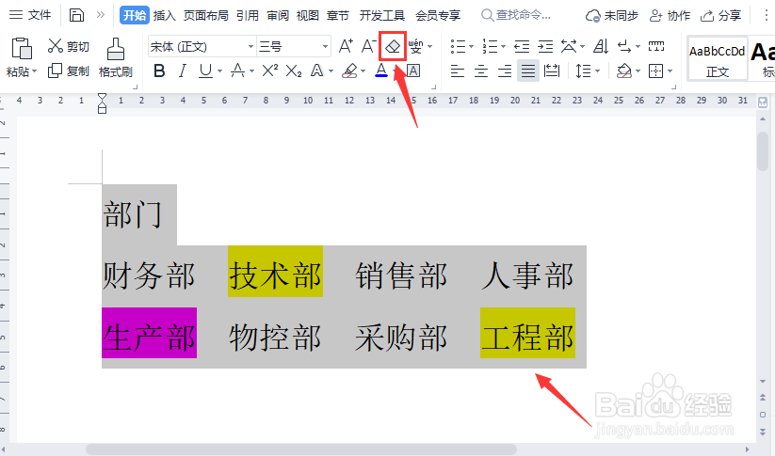The width and height of the screenshot is (775, 456).
Task: Toggle justified alignment
Action: [x=528, y=71]
